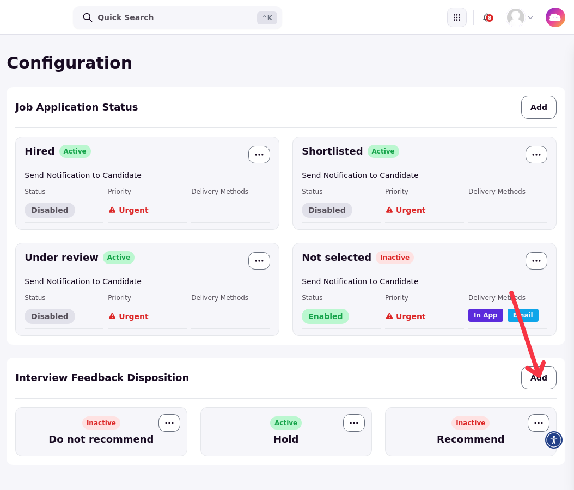
Task: Select the 'Recommend' disposition title
Action: tap(471, 439)
